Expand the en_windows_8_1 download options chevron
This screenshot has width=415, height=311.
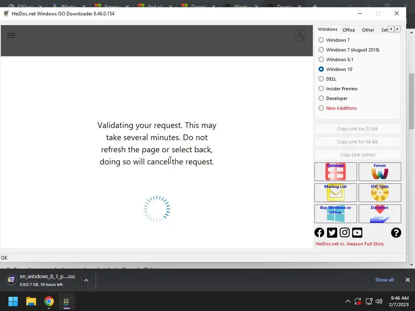point(86,280)
